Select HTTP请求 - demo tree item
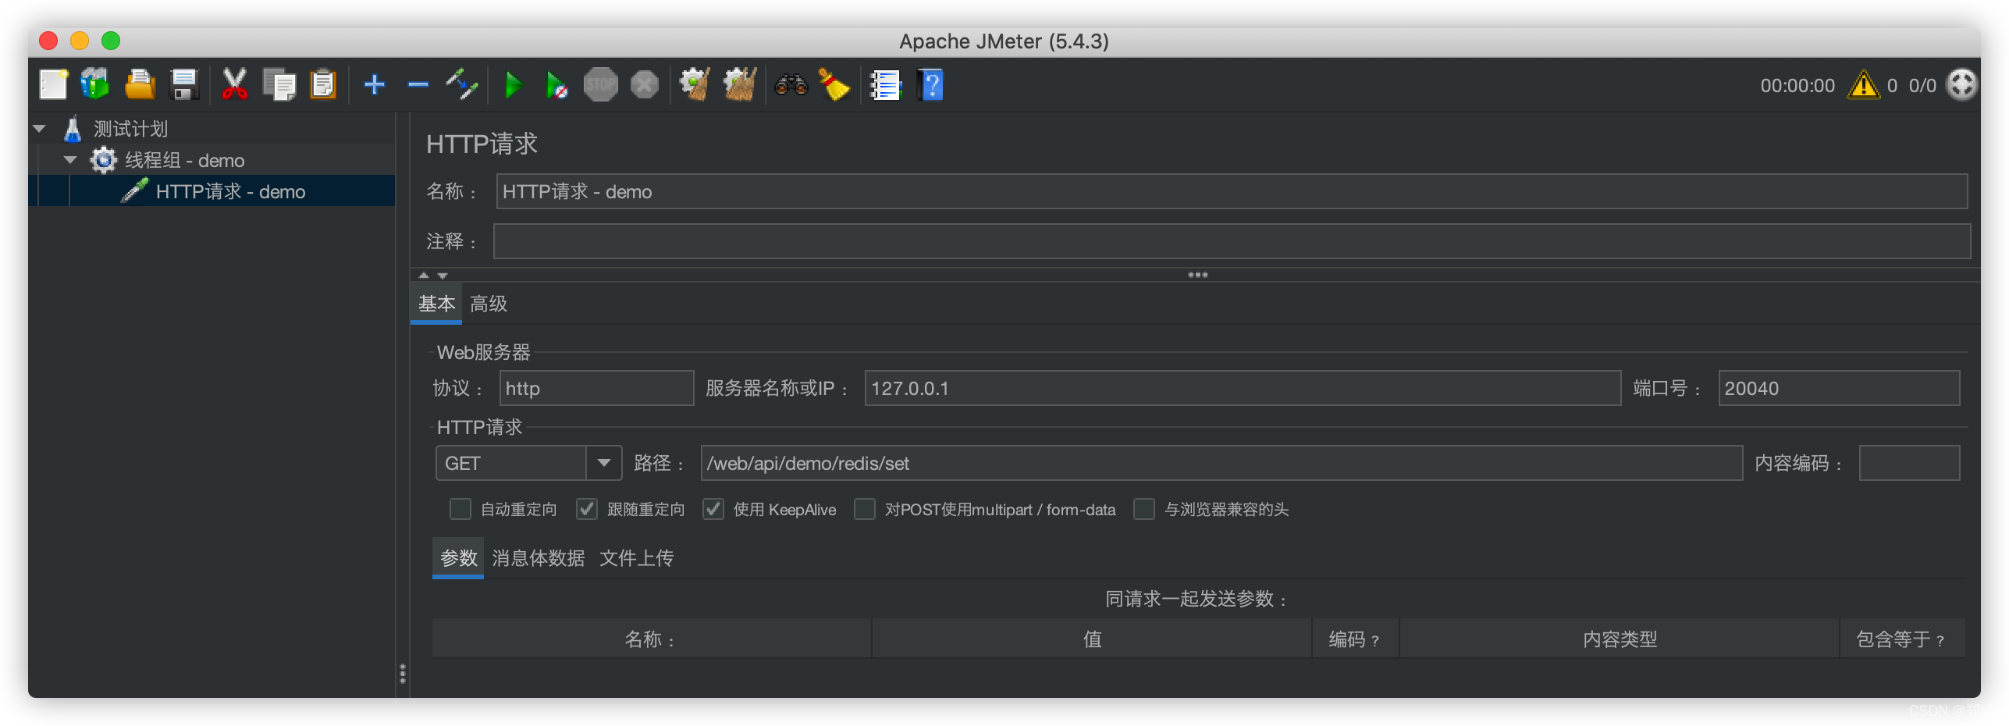 click(230, 191)
